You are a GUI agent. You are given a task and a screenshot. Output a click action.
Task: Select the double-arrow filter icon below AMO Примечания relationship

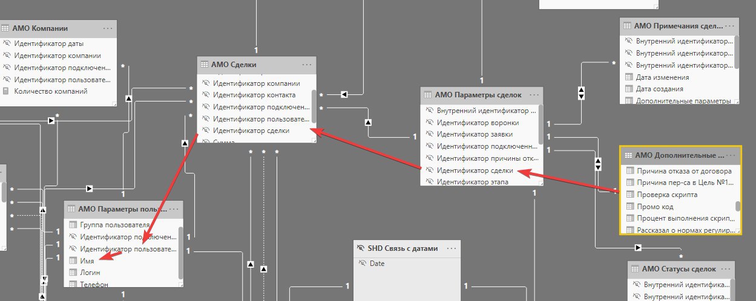point(582,93)
